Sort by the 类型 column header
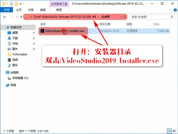The height and width of the screenshot is (134, 178). pyautogui.click(x=129, y=24)
